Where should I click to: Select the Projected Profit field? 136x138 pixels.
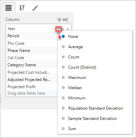pos(32,87)
